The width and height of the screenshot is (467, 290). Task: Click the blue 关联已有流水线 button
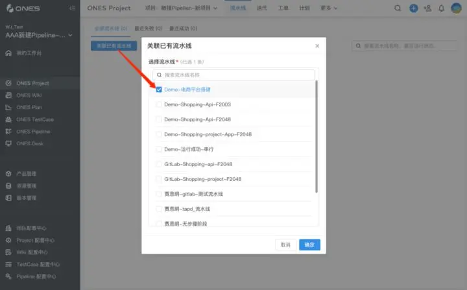[114, 45]
